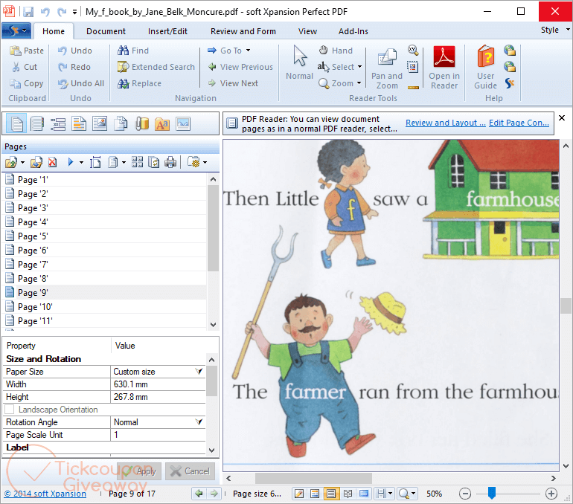Open document in Adobe Reader

coord(444,68)
